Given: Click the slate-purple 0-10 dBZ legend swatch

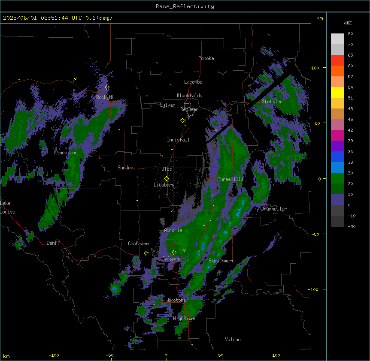Looking at the screenshot, I should click(x=337, y=200).
